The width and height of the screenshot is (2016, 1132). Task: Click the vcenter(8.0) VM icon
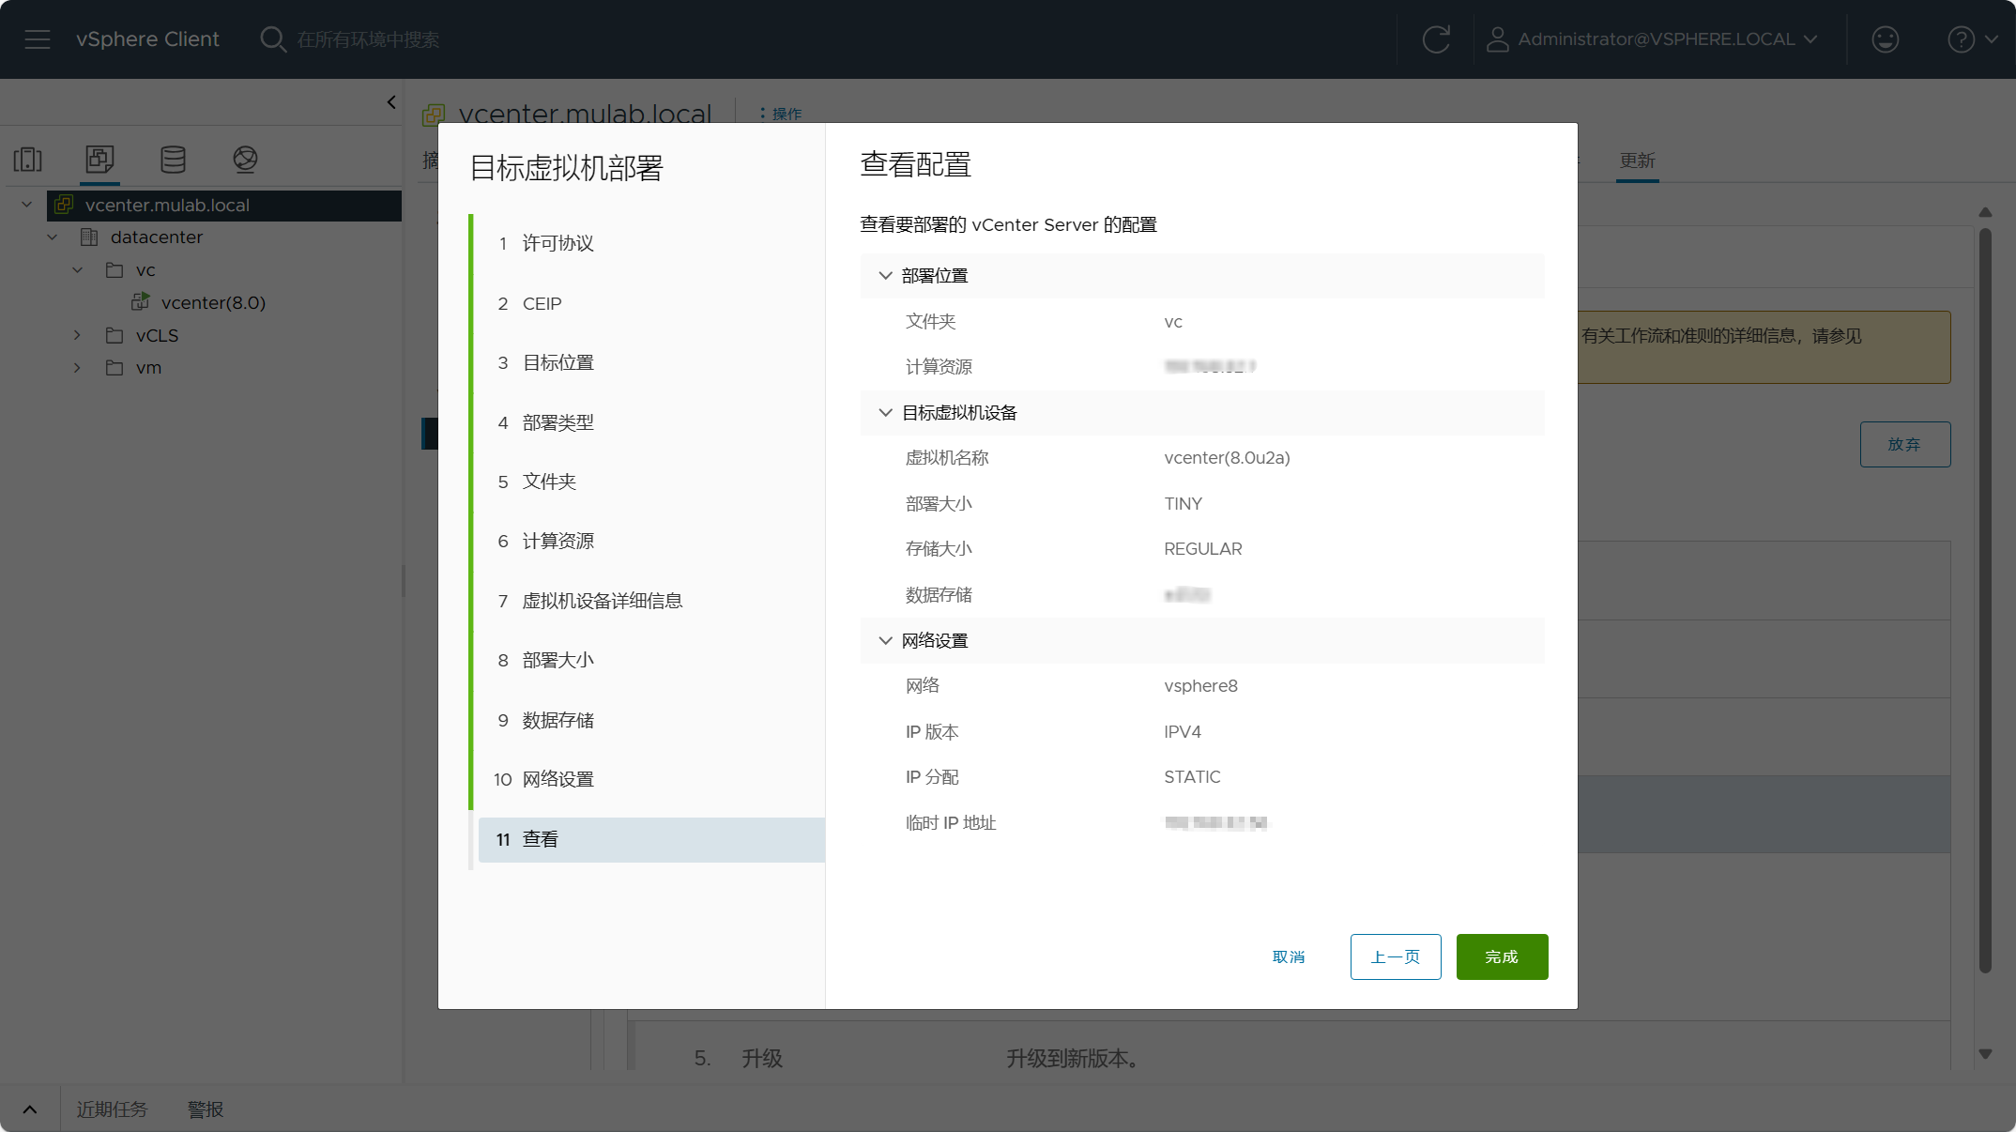tap(140, 301)
